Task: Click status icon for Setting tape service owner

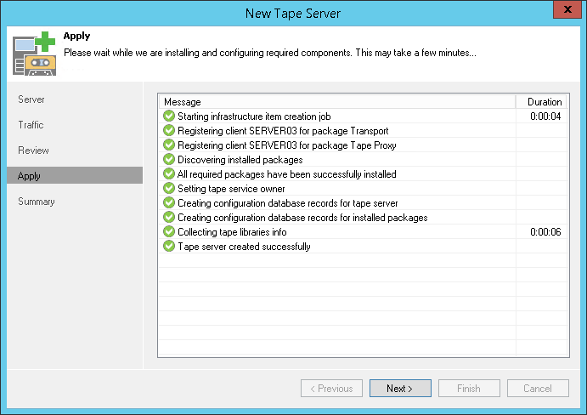Action: click(169, 189)
